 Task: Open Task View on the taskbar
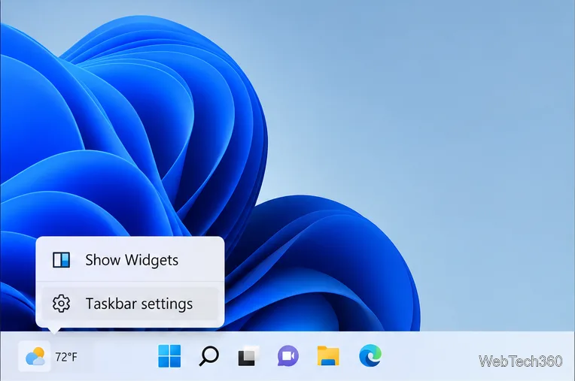click(x=248, y=355)
